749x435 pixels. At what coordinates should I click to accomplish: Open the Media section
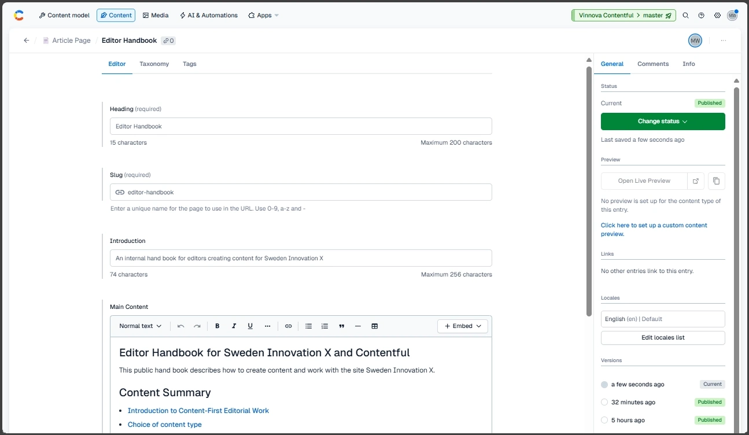156,16
